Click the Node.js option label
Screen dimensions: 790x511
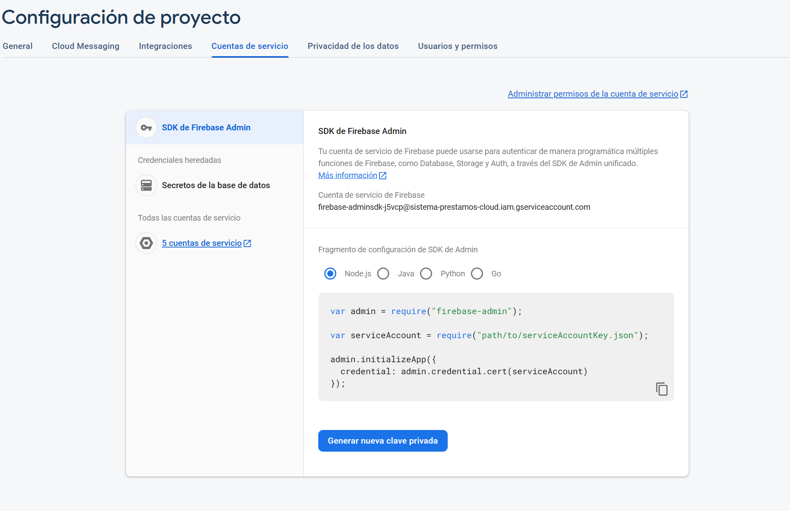click(x=358, y=274)
